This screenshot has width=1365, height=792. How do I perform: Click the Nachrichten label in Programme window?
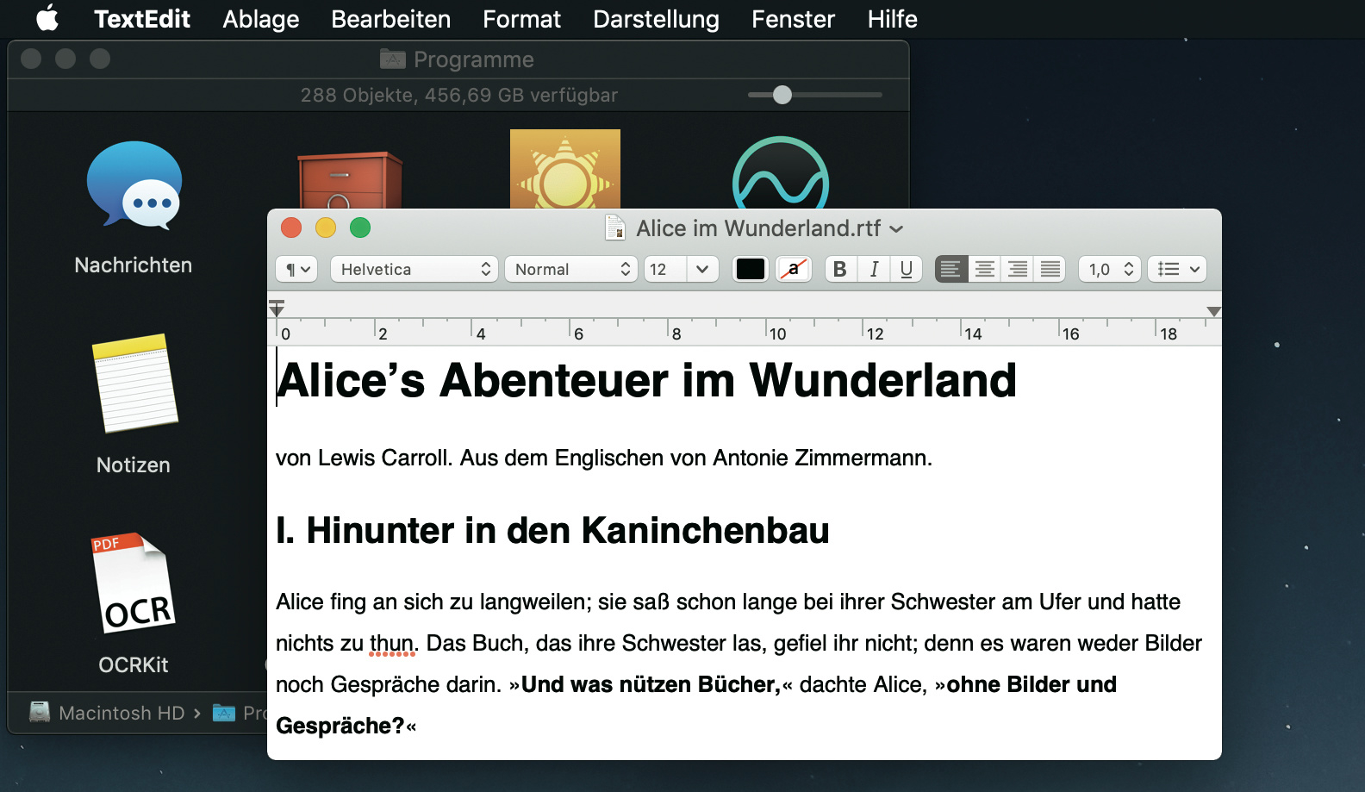(x=134, y=265)
